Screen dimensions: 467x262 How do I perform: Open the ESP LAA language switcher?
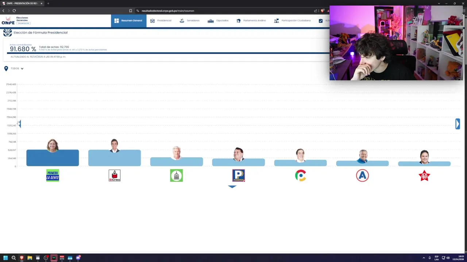coord(436,258)
